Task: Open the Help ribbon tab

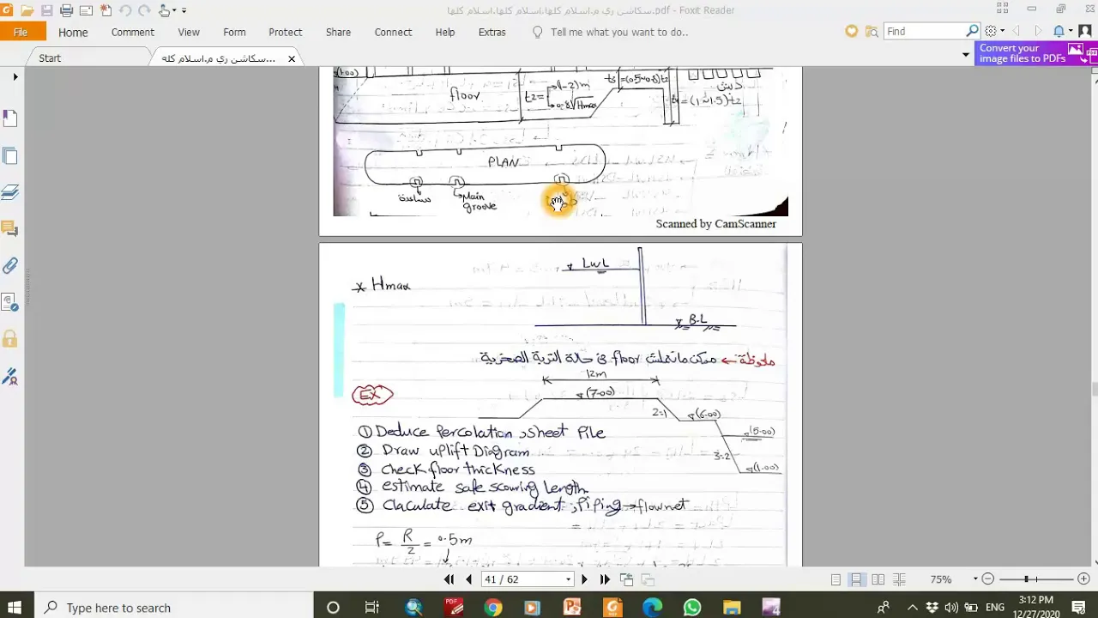Action: (445, 32)
